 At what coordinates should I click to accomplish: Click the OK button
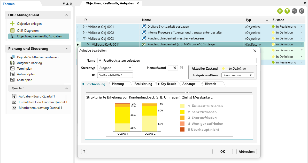(222, 151)
